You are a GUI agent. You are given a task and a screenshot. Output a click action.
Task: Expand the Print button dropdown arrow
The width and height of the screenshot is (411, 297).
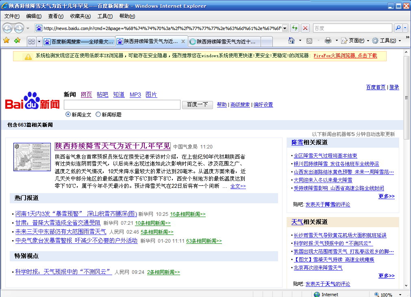point(337,41)
